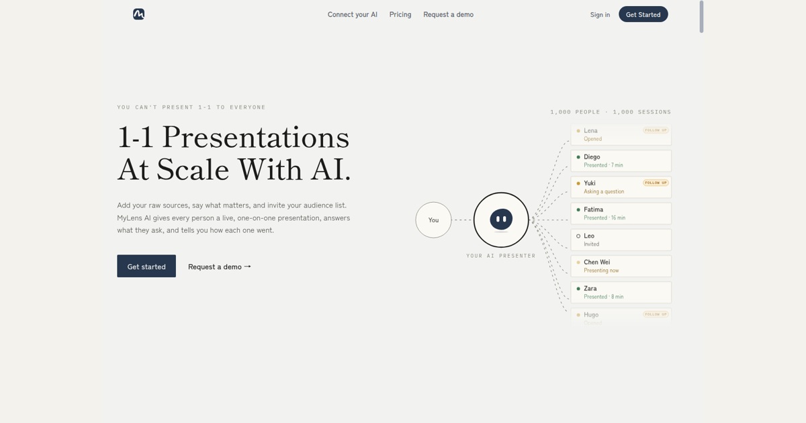The width and height of the screenshot is (806, 423).
Task: Open Request a demo from the top navigation
Action: (x=448, y=14)
